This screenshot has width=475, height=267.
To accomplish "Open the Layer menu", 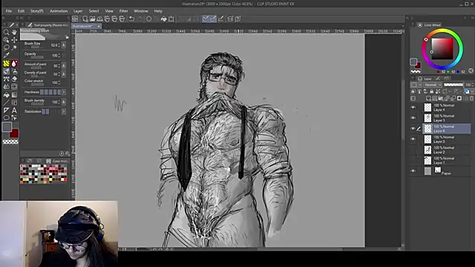I will tap(78, 11).
